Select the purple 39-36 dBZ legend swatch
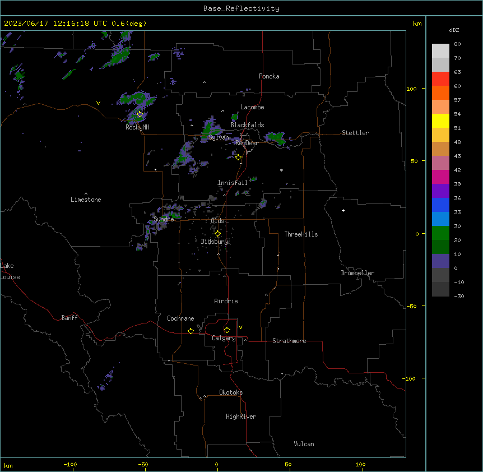The width and height of the screenshot is (483, 472). [x=440, y=191]
